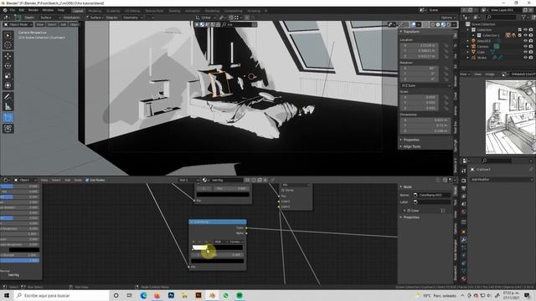The image size is (536, 301).
Task: Switch to material preview shading
Action: (443, 24)
